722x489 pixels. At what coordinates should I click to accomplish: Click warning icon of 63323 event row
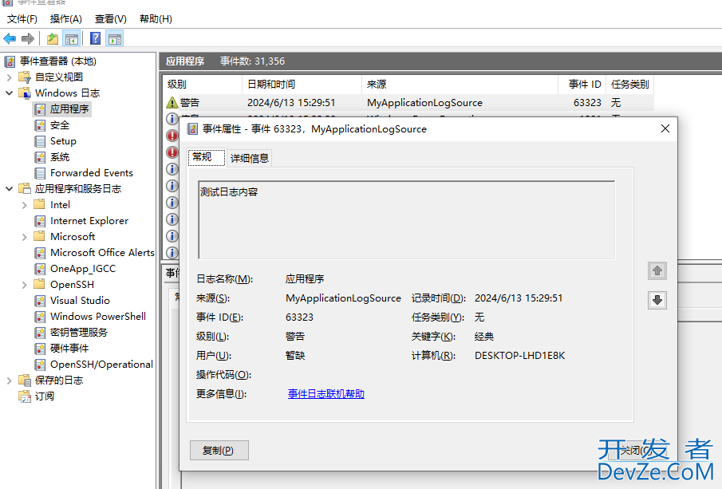[172, 103]
